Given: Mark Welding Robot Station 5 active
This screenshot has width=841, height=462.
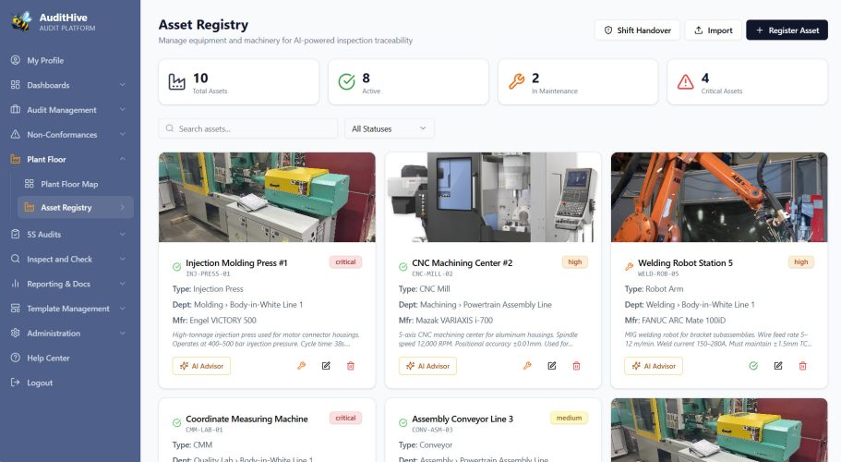Looking at the screenshot, I should click(x=753, y=366).
